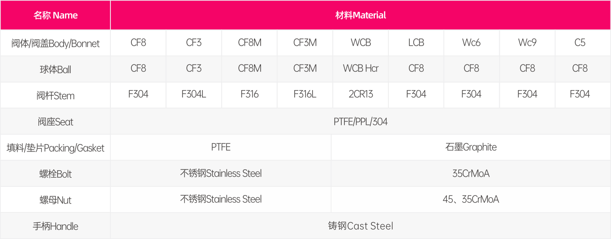
Task: Select the WCB Hcr cell
Action: (x=360, y=69)
